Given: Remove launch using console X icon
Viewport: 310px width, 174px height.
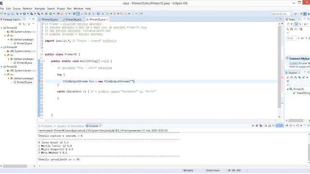Looking at the screenshot, I should [x=257, y=126].
